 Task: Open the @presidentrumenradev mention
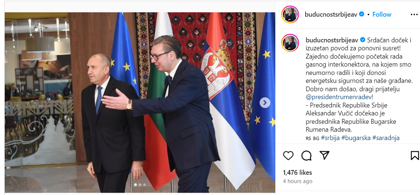(x=339, y=97)
